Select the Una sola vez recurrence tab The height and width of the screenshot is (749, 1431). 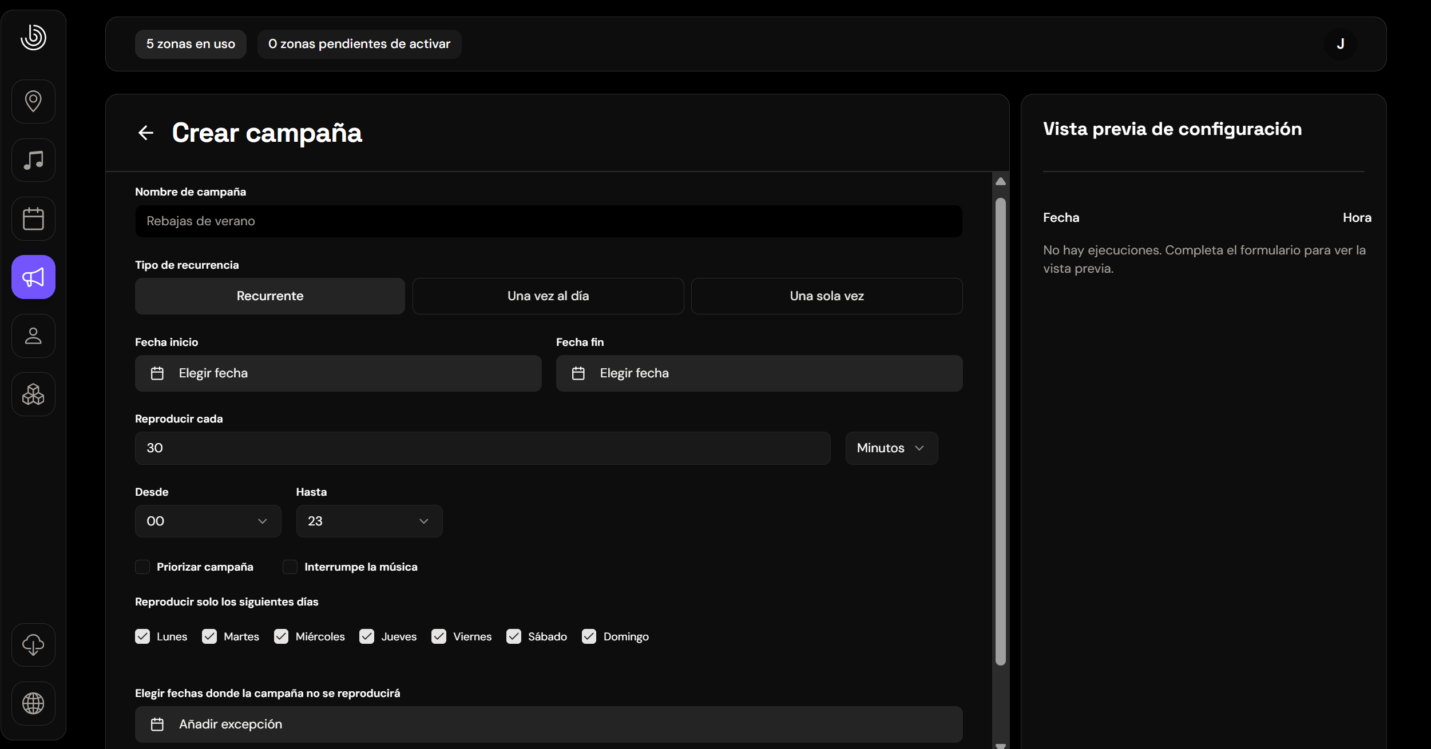tap(826, 296)
